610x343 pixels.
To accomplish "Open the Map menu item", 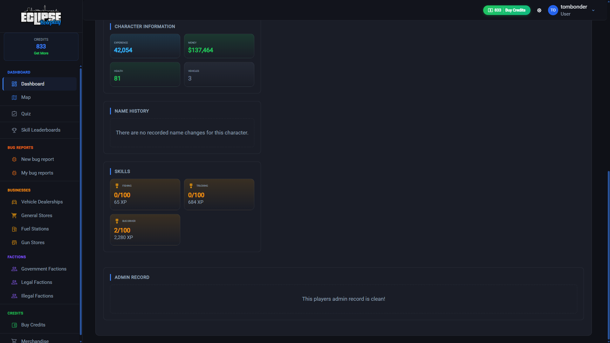I will 40,98.
